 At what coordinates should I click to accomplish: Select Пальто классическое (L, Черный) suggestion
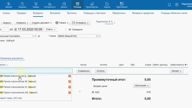[35, 76]
